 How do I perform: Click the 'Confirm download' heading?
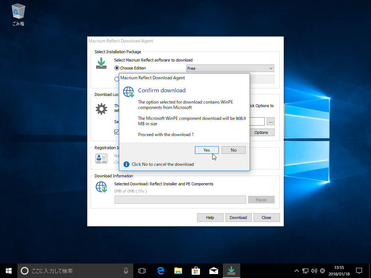tap(162, 90)
